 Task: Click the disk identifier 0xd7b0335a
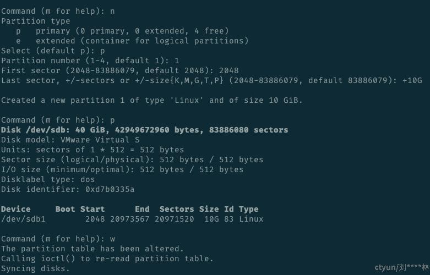click(x=110, y=189)
